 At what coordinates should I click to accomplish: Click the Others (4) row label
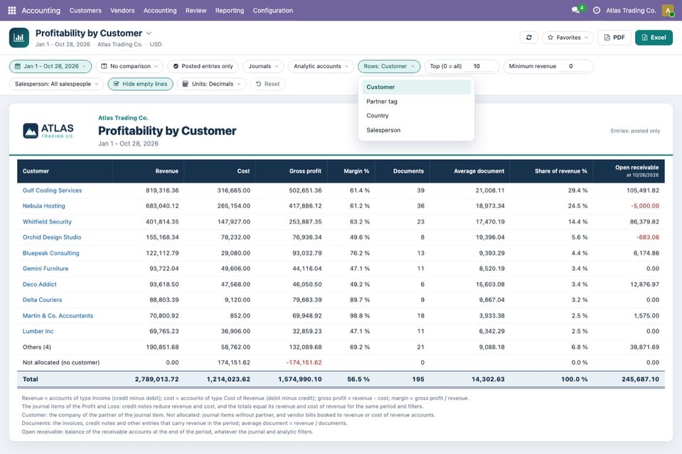tap(36, 347)
